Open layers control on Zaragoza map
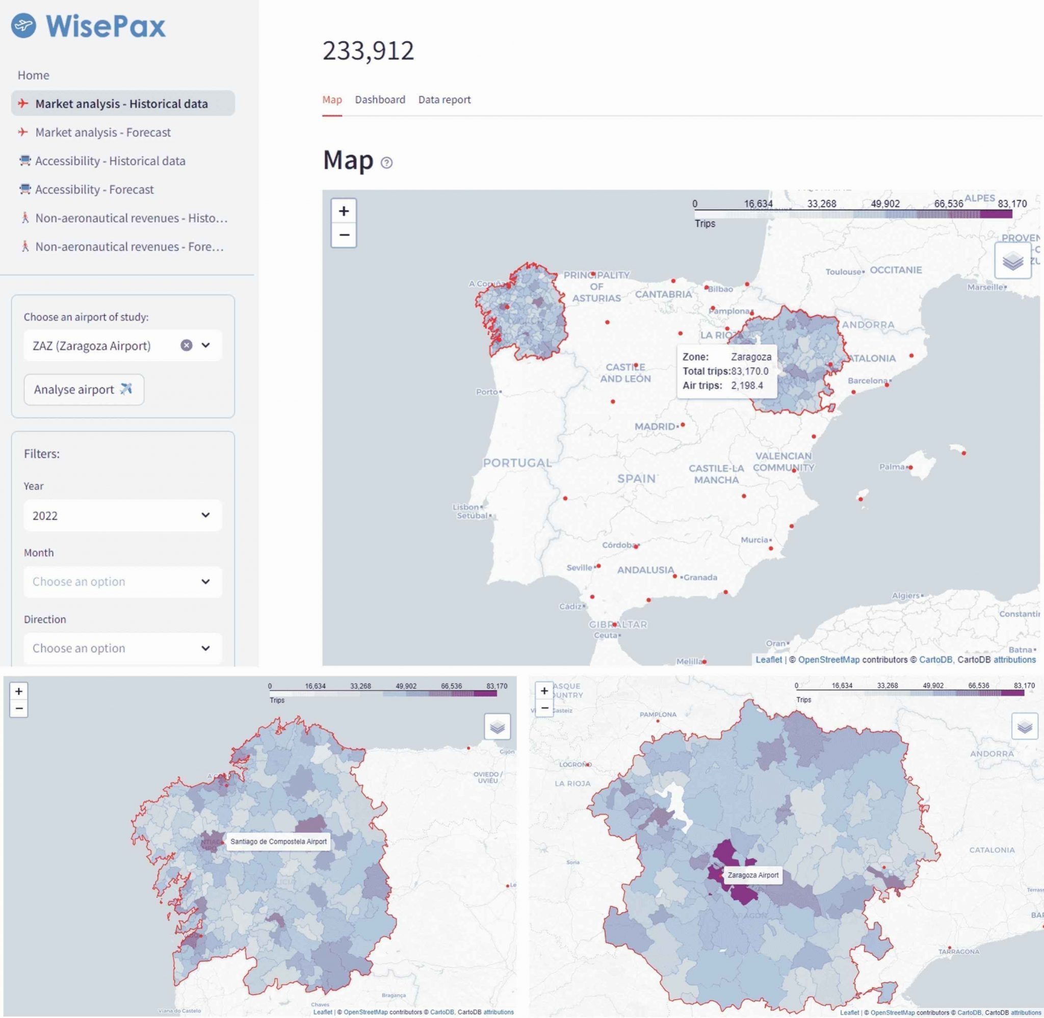This screenshot has height=1018, width=1044. [1024, 726]
